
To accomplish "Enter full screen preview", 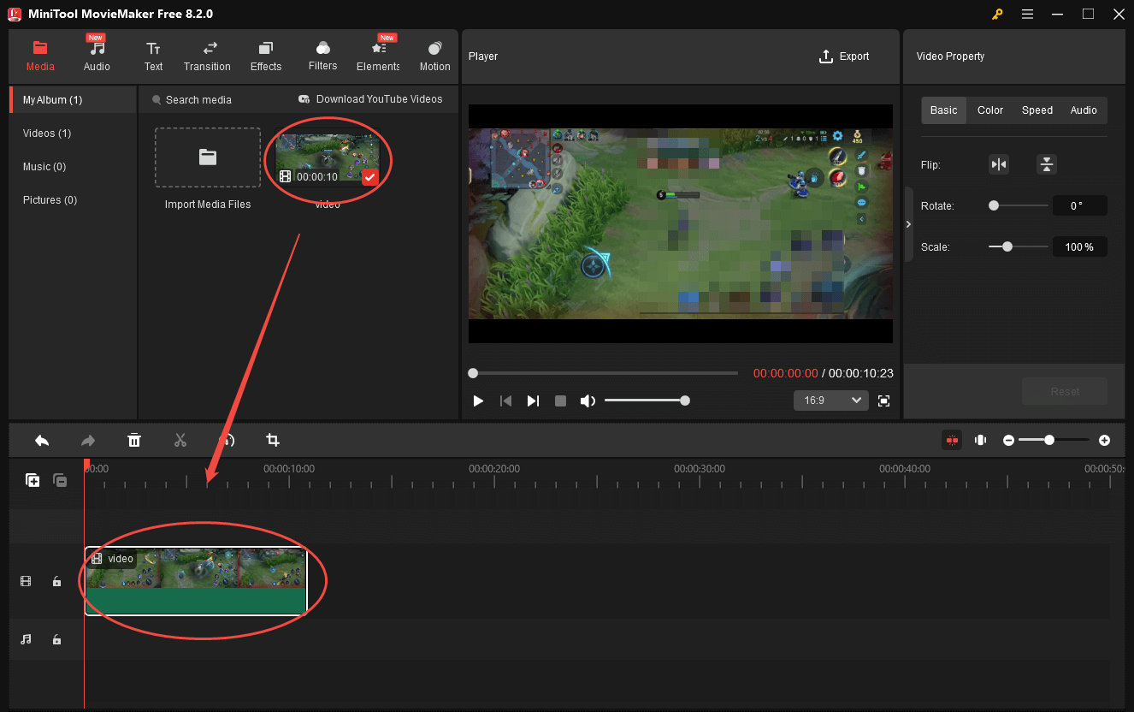I will [884, 400].
